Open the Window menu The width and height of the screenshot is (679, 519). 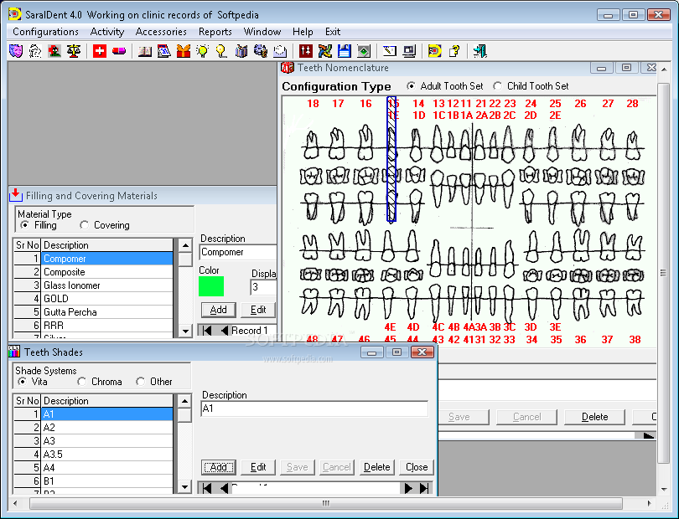(x=262, y=32)
